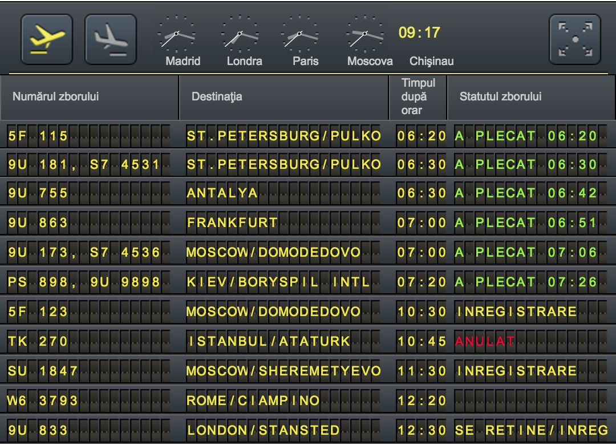The image size is (616, 445).
Task: Click scheduled time 12:20 for Rome flight
Action: (422, 400)
